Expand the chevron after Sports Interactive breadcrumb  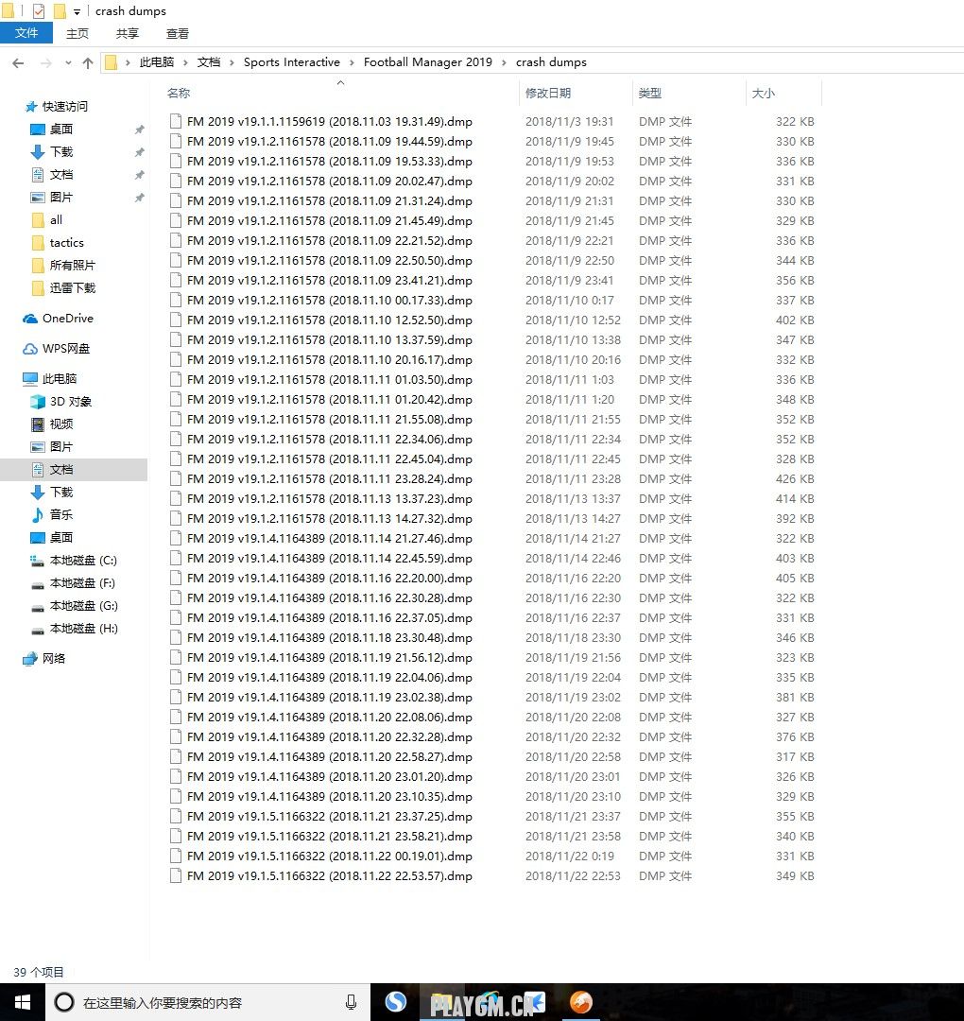(353, 62)
